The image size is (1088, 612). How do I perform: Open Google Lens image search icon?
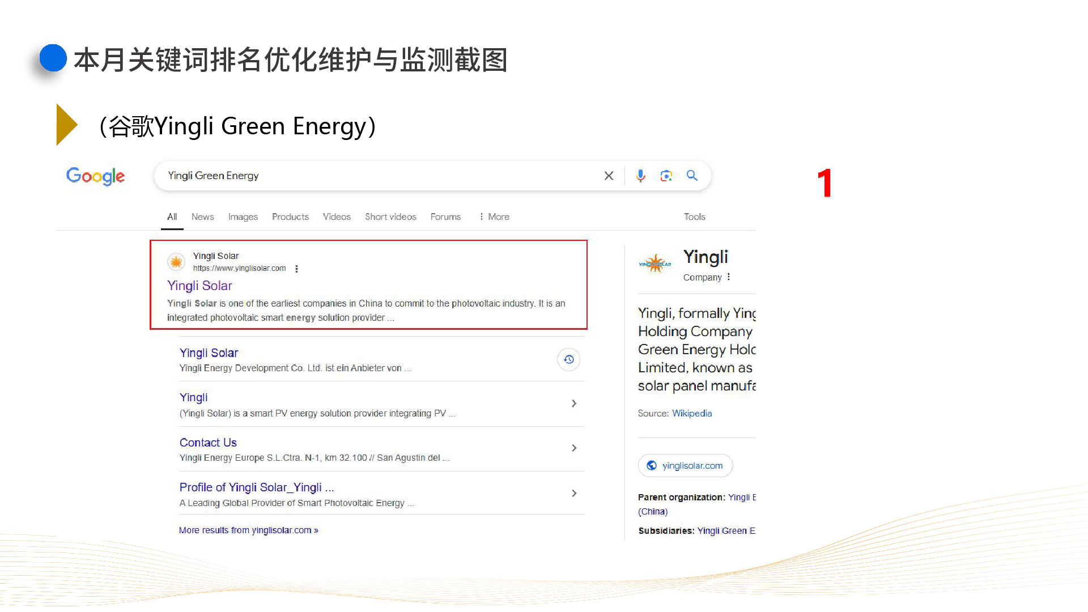[x=666, y=176]
